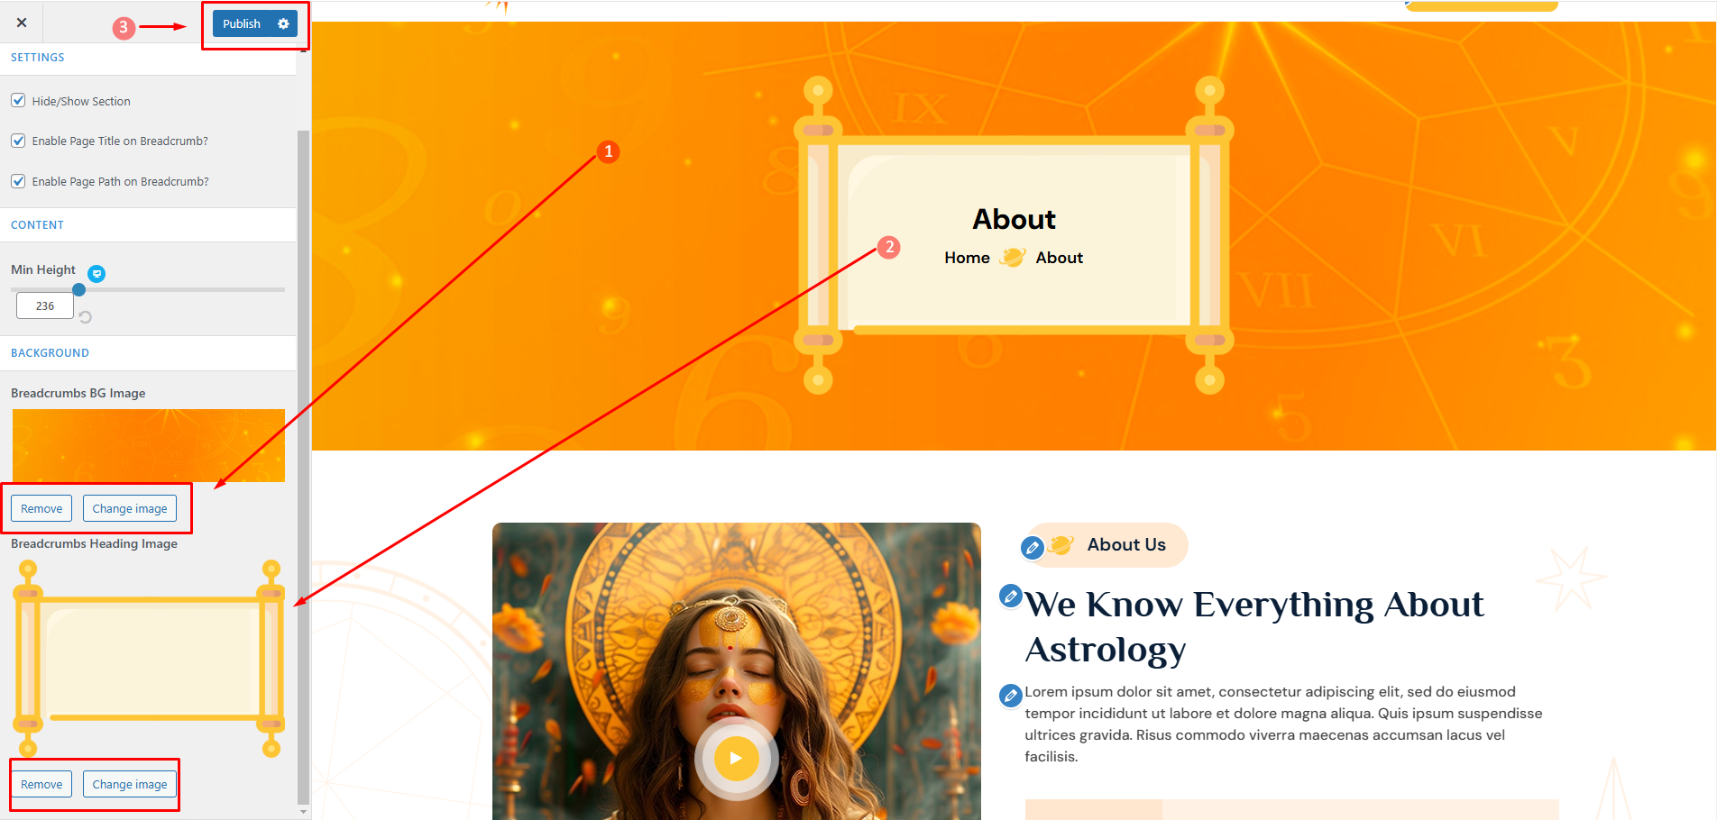Close the customizer with the X icon
Viewport: 1717px width, 820px height.
coord(22,23)
